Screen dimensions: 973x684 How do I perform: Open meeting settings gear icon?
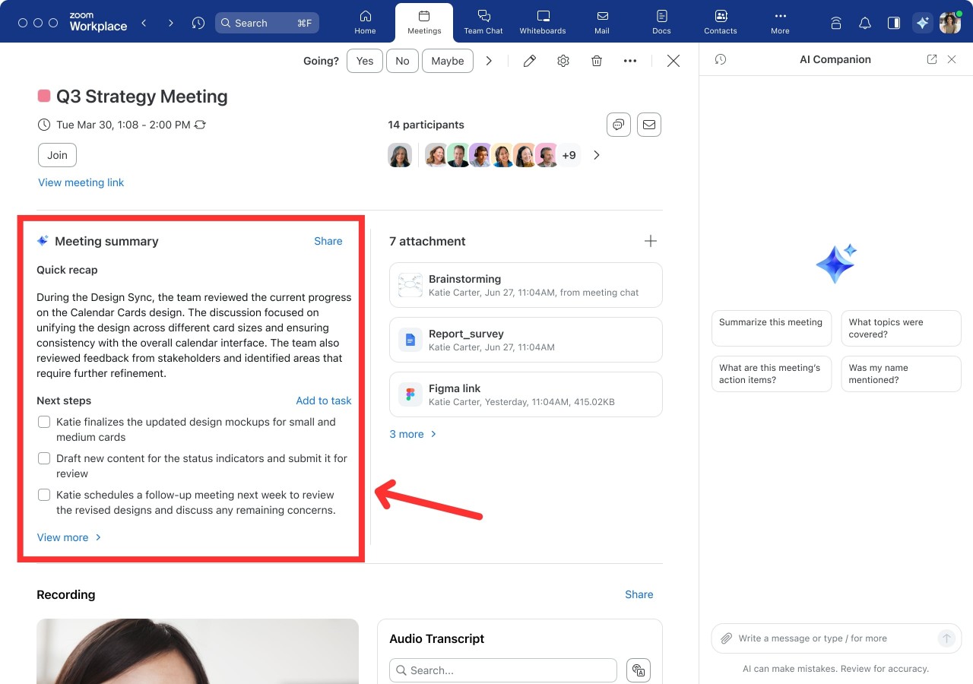563,61
